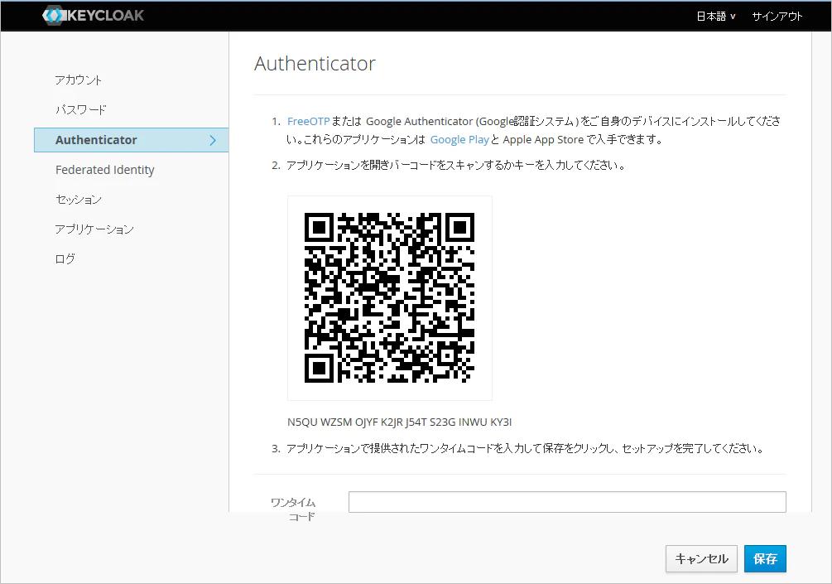Click the Authenticator page heading
832x584 pixels.
click(x=315, y=64)
